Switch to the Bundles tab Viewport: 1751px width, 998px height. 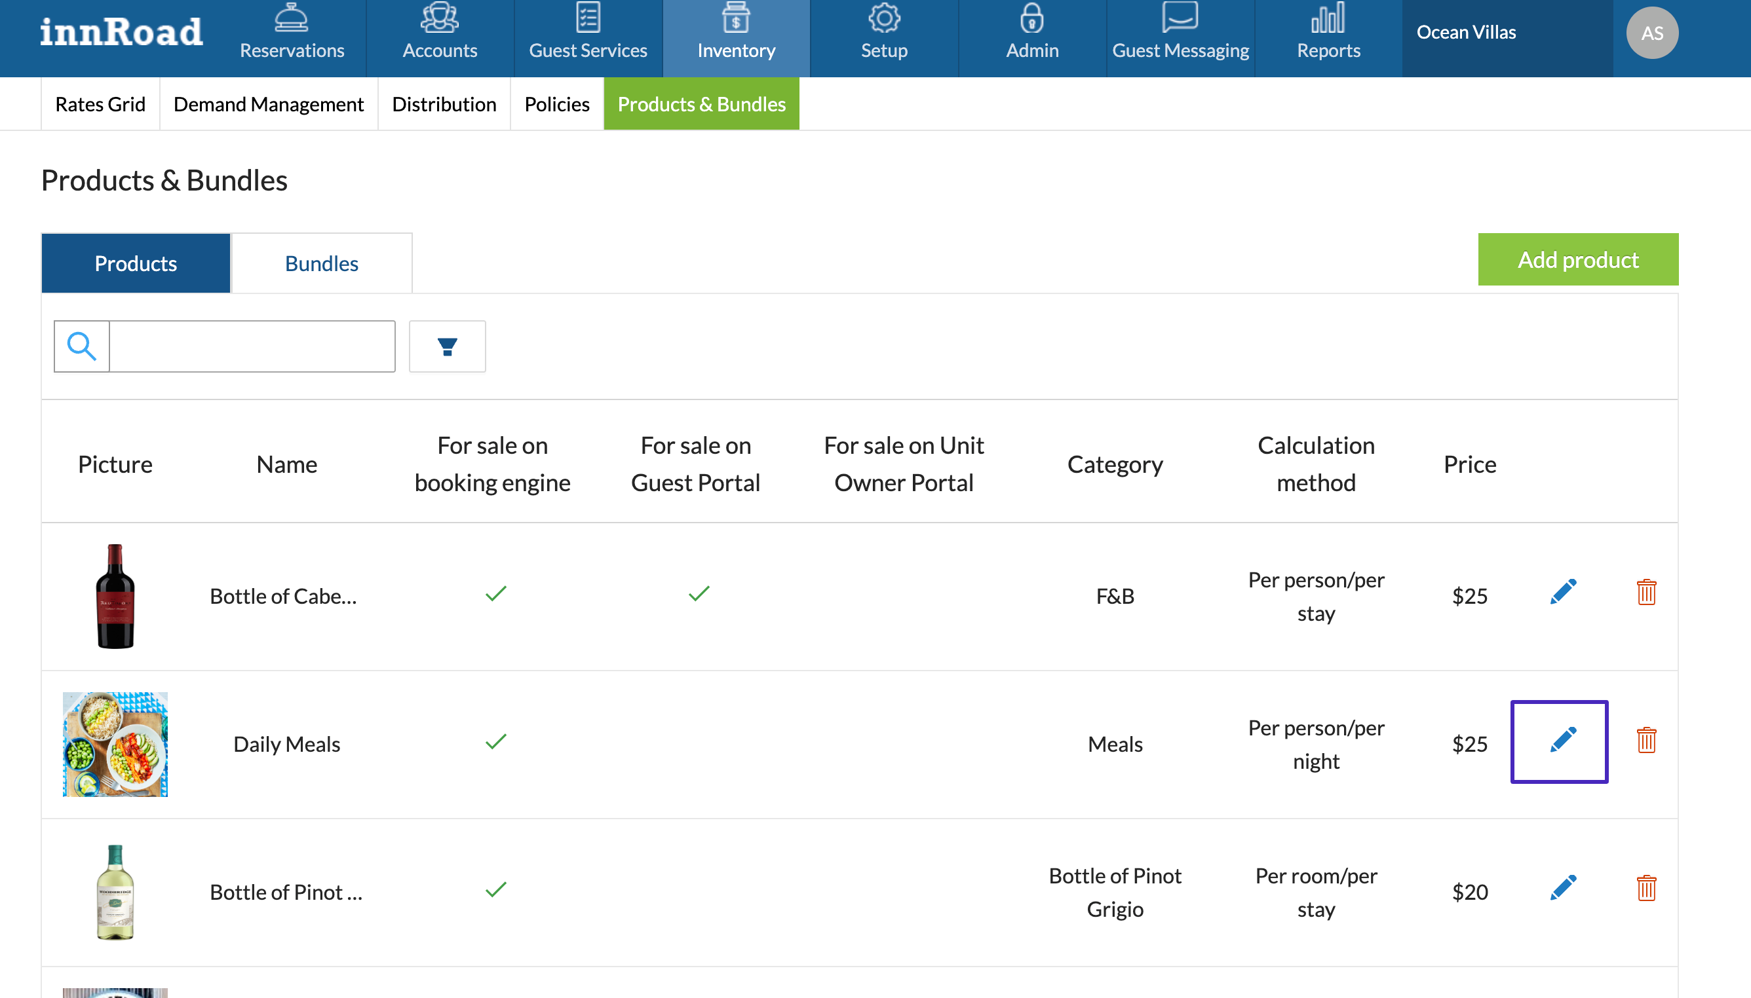321,263
